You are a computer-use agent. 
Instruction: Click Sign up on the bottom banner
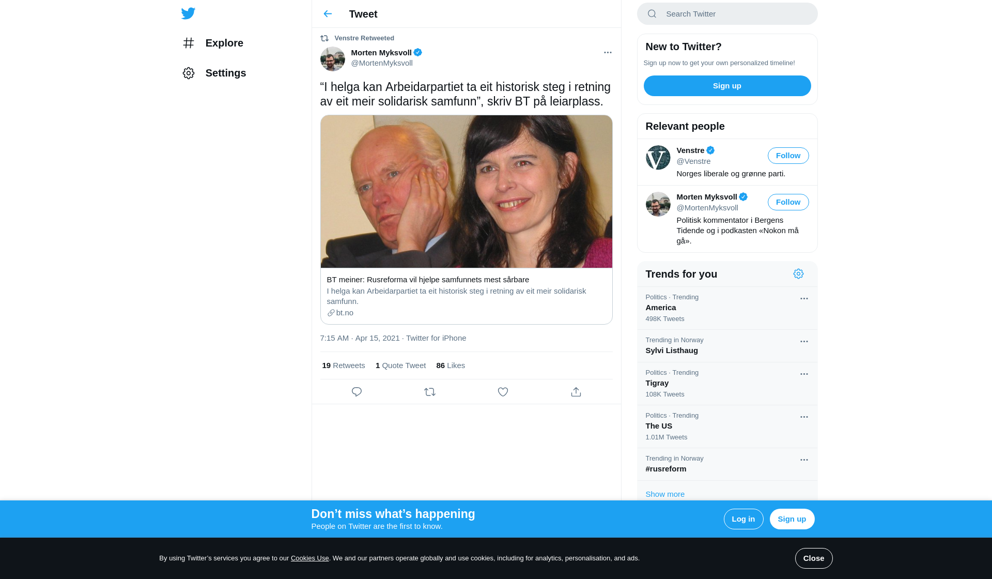click(x=792, y=519)
